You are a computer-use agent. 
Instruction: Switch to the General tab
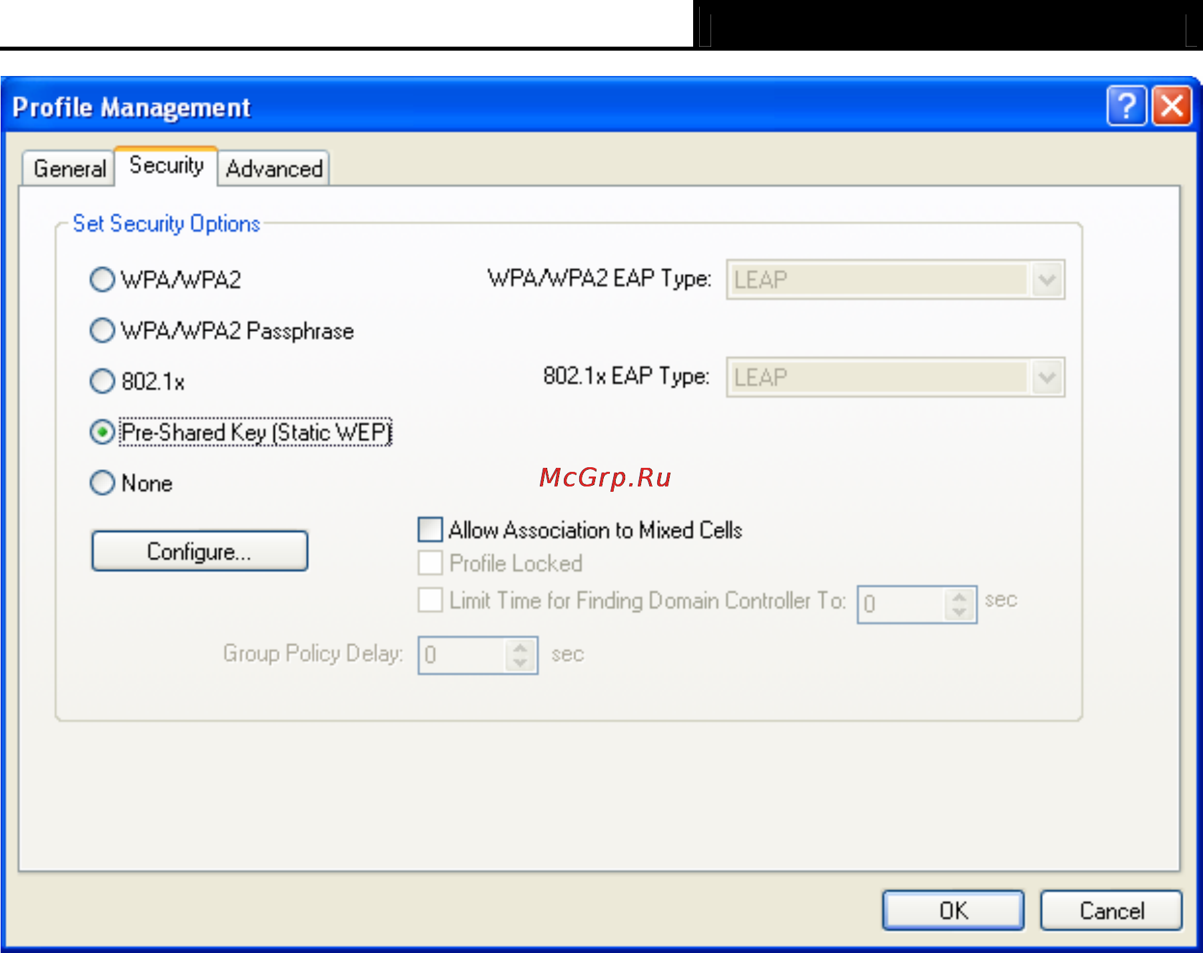tap(69, 169)
